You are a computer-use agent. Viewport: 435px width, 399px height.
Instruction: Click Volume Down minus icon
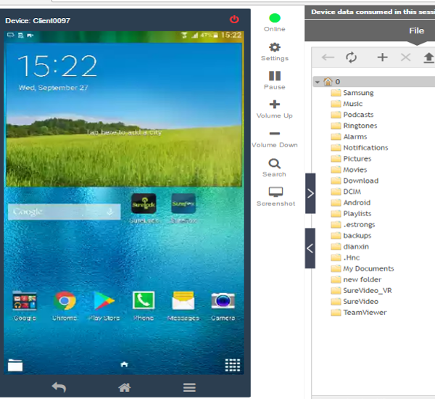pos(275,133)
